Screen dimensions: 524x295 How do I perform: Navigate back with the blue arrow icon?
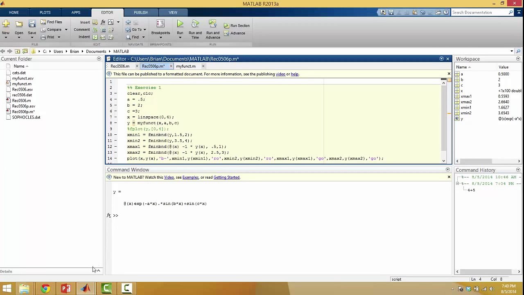click(128, 22)
